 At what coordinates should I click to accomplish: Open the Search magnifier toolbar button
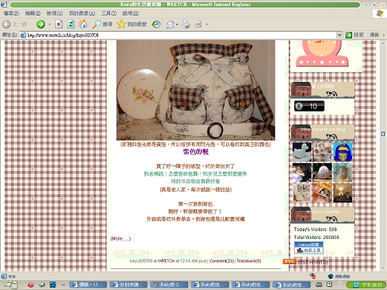tap(102, 24)
